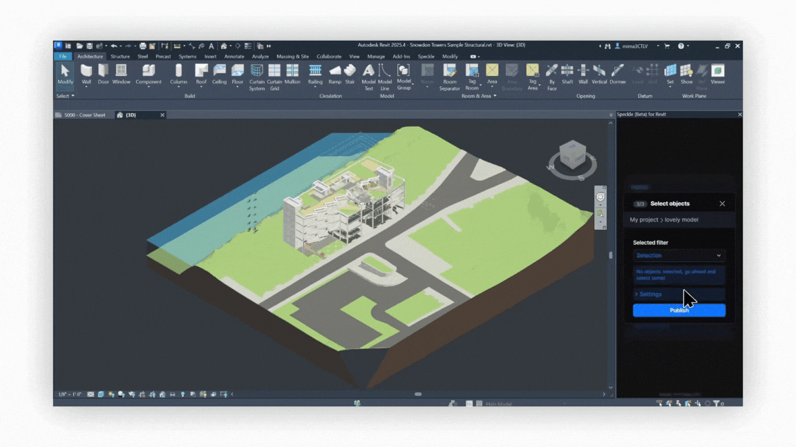This screenshot has width=796, height=447.
Task: Select the Mullion tool
Action: click(292, 74)
